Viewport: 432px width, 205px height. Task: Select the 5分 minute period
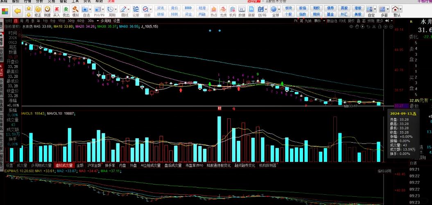(x=53, y=20)
